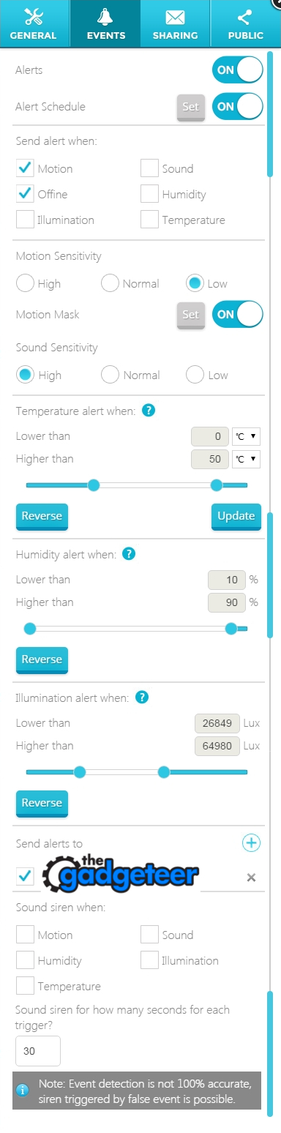Enable the Sound alert checkbox

point(149,168)
